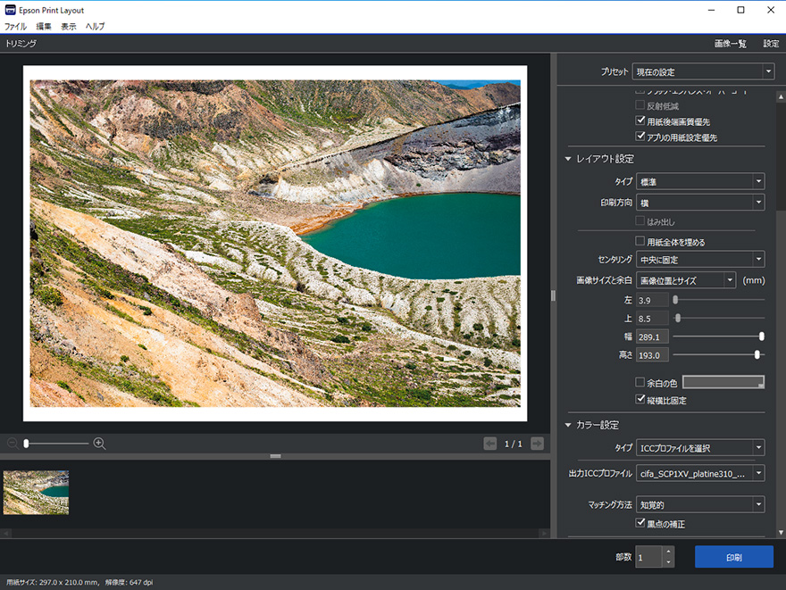
Task: Open the 印刷方向 dropdown
Action: [700, 203]
